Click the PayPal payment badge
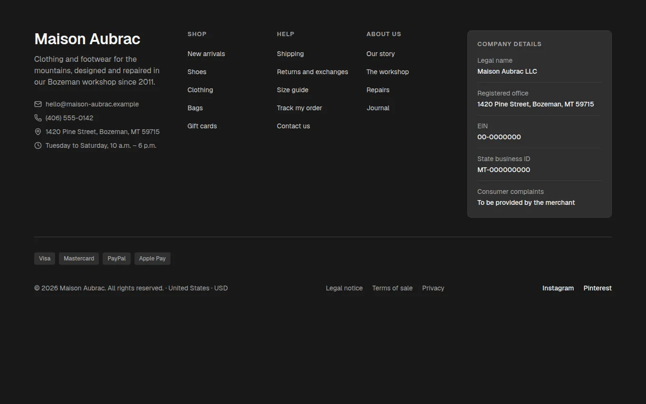Screen dimensions: 646x404 pos(116,259)
